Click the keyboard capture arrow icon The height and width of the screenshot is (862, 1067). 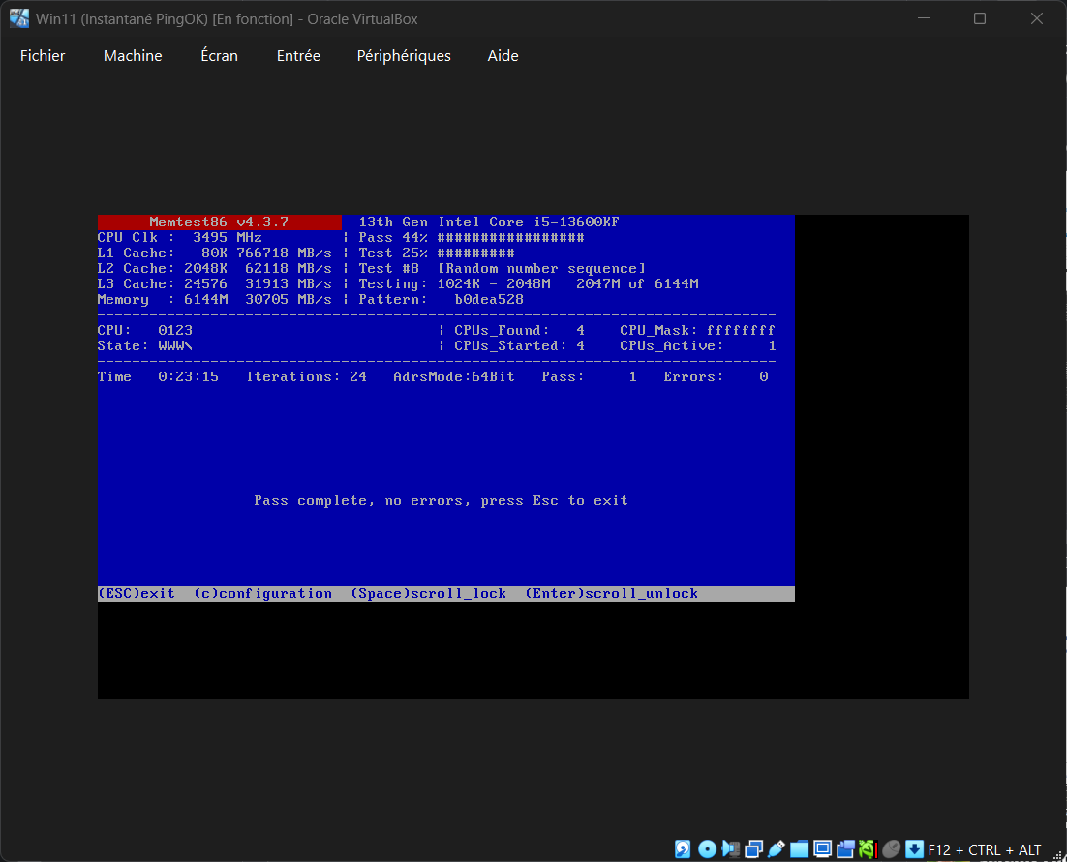click(x=914, y=849)
